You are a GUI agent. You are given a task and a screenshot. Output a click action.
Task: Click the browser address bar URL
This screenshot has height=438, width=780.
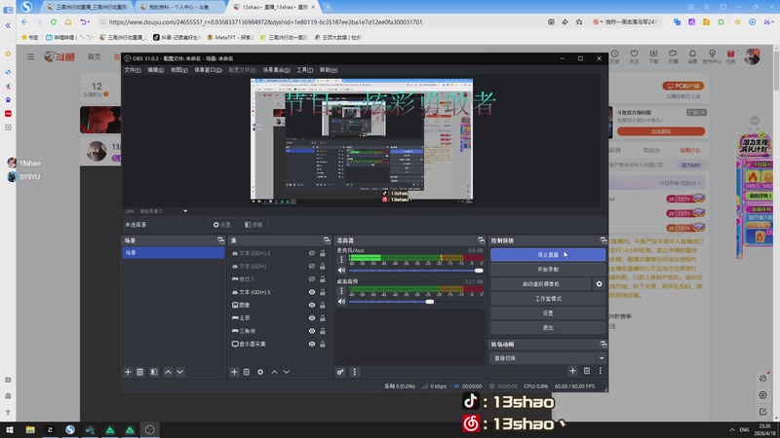tap(265, 21)
